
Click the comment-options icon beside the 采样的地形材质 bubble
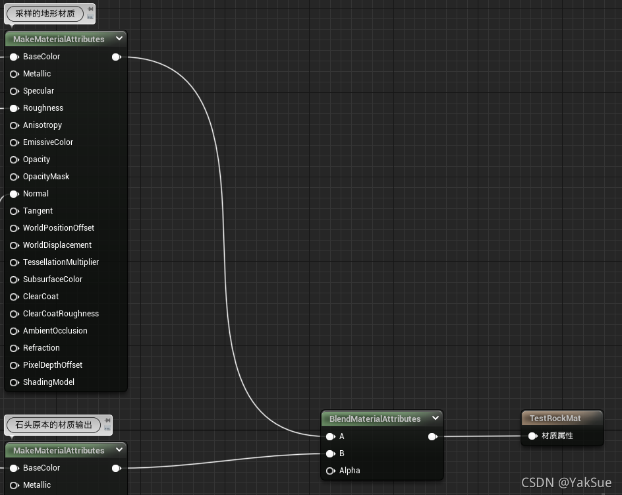point(90,17)
